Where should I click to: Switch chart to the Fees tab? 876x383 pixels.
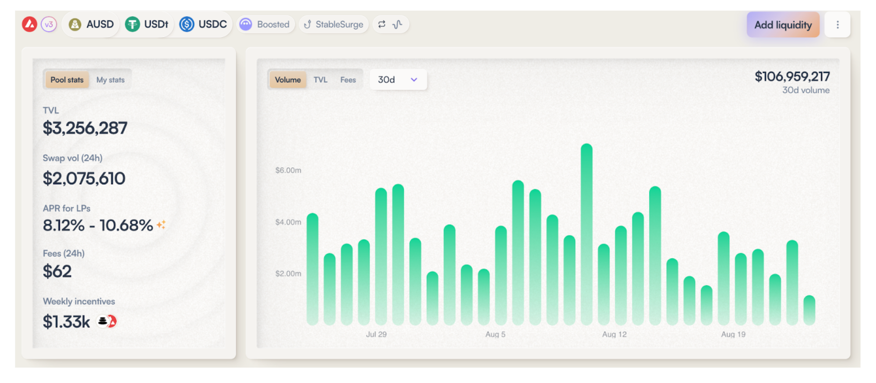348,80
